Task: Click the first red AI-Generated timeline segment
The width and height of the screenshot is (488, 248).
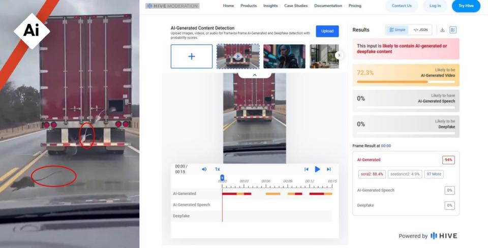Action: point(229,194)
